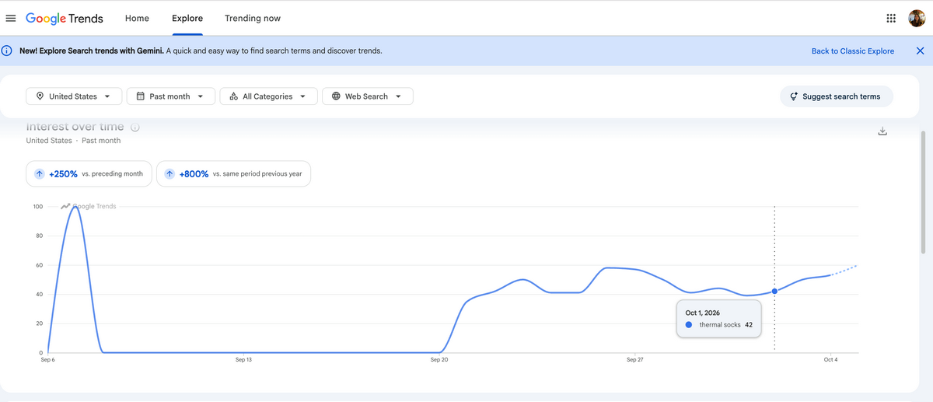Click the location pin icon in United States filter

point(40,96)
